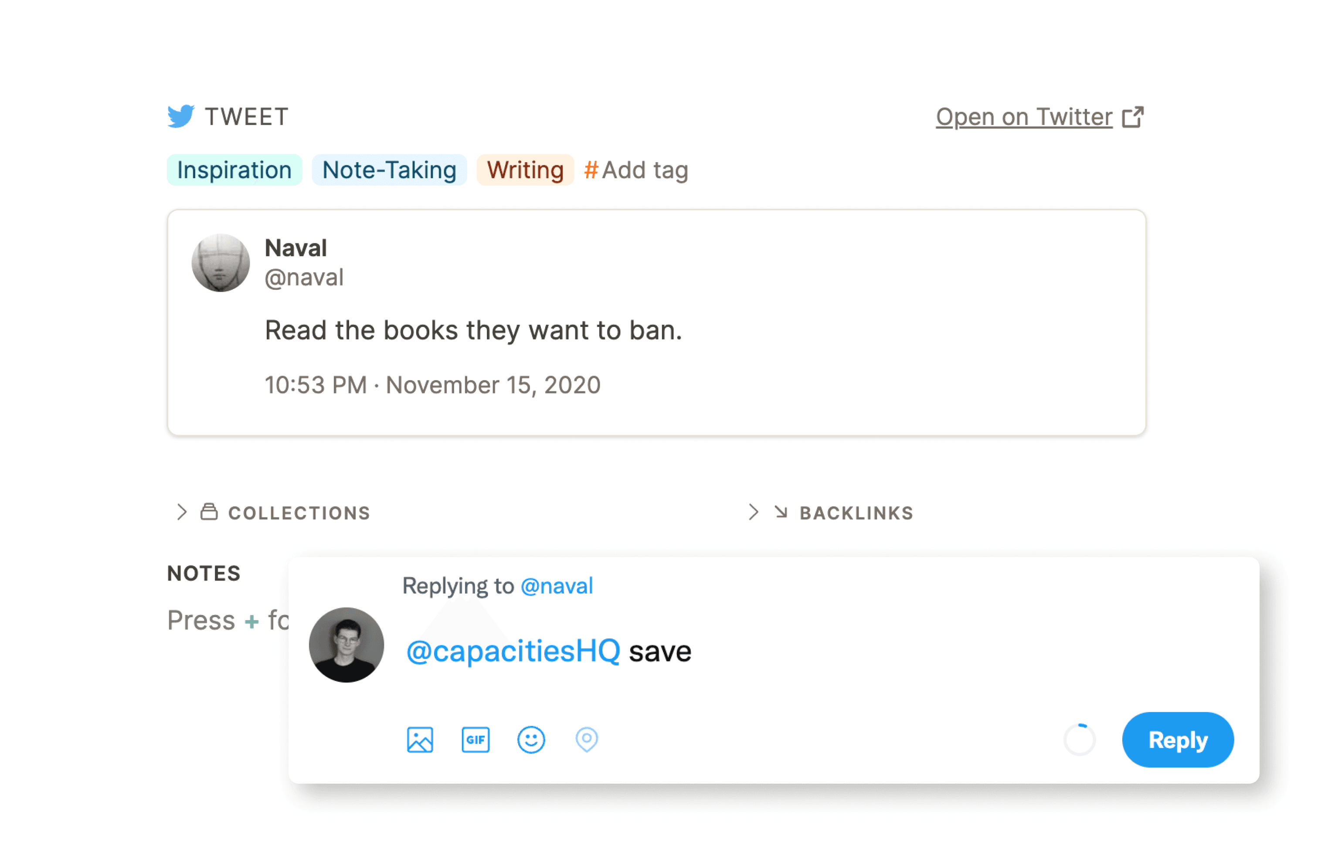Image resolution: width=1318 pixels, height=856 pixels.
Task: Open the tweet on Twitter
Action: [1022, 116]
